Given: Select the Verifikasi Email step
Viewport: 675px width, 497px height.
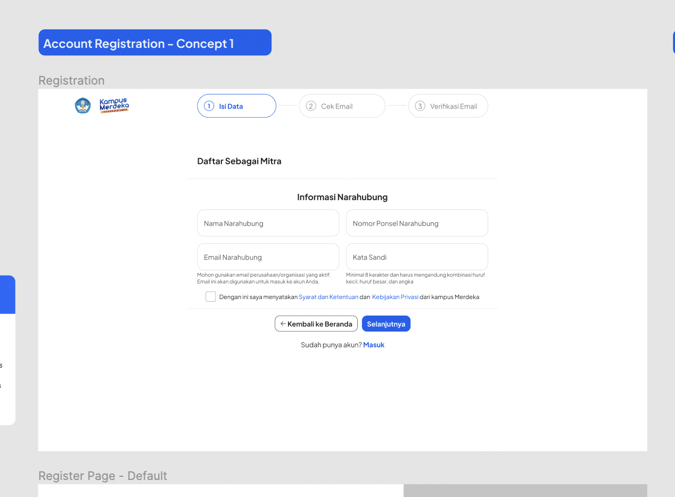Looking at the screenshot, I should pyautogui.click(x=448, y=106).
